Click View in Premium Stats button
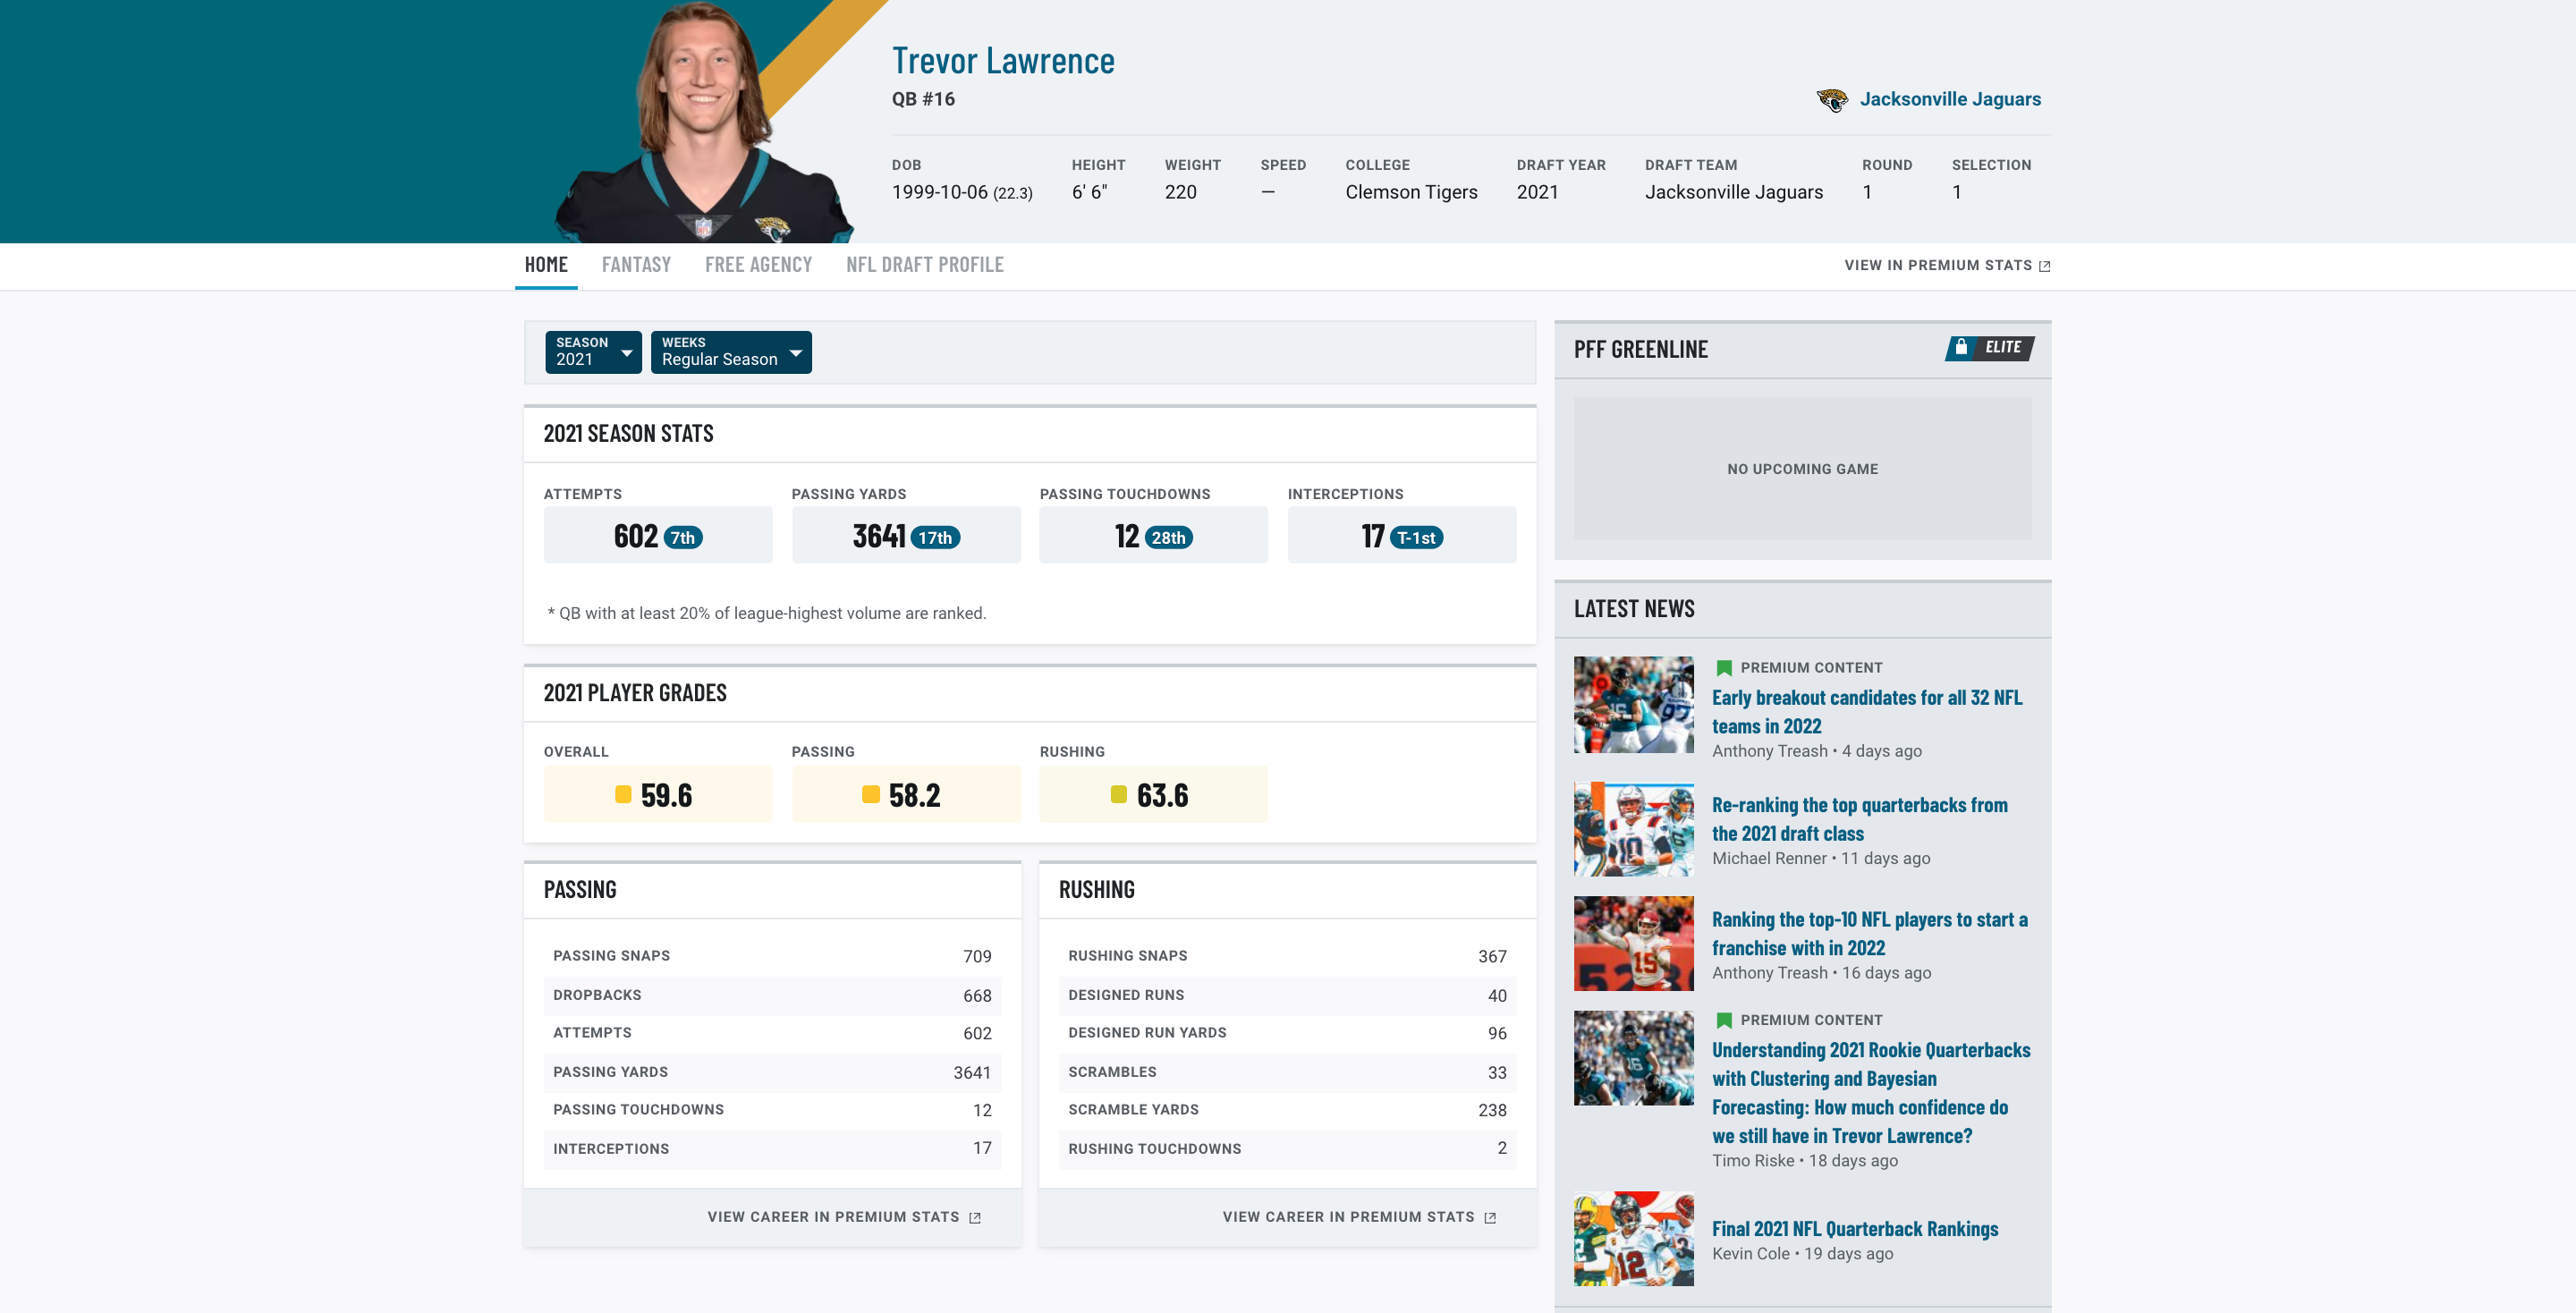 (1945, 263)
